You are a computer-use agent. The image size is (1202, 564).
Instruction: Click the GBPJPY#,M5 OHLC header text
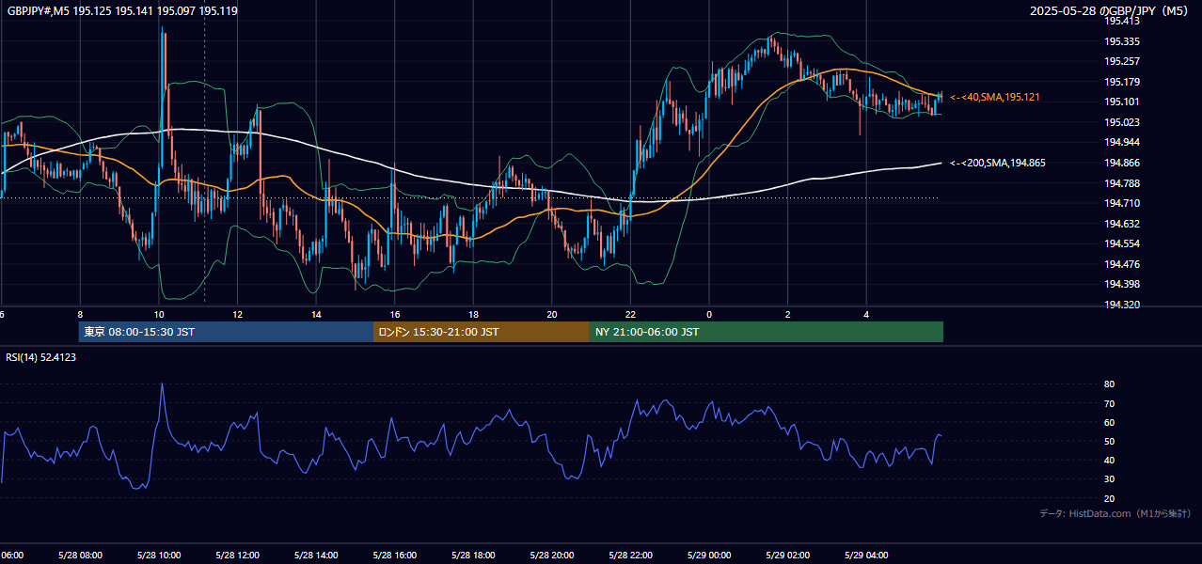point(122,10)
